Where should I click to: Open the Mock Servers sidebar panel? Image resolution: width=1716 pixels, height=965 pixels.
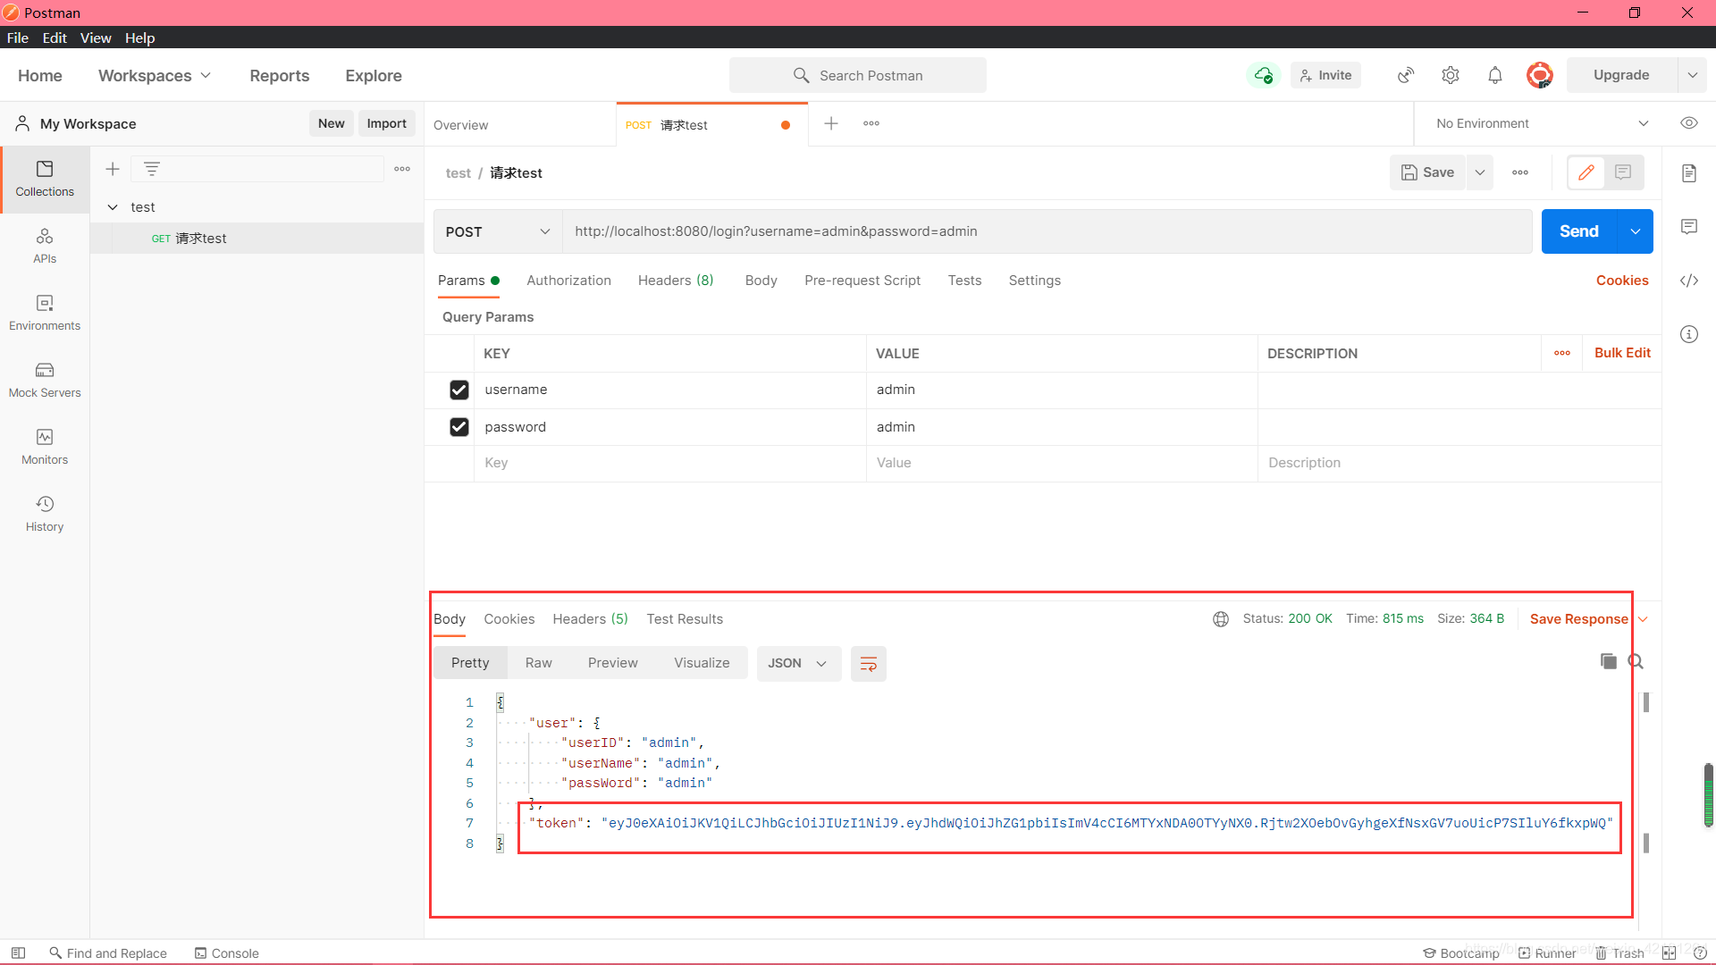[45, 380]
